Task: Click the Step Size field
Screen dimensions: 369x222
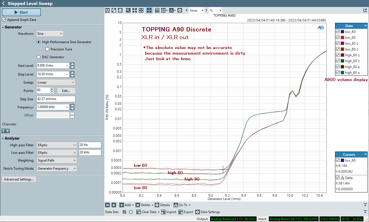Action: pos(56,99)
